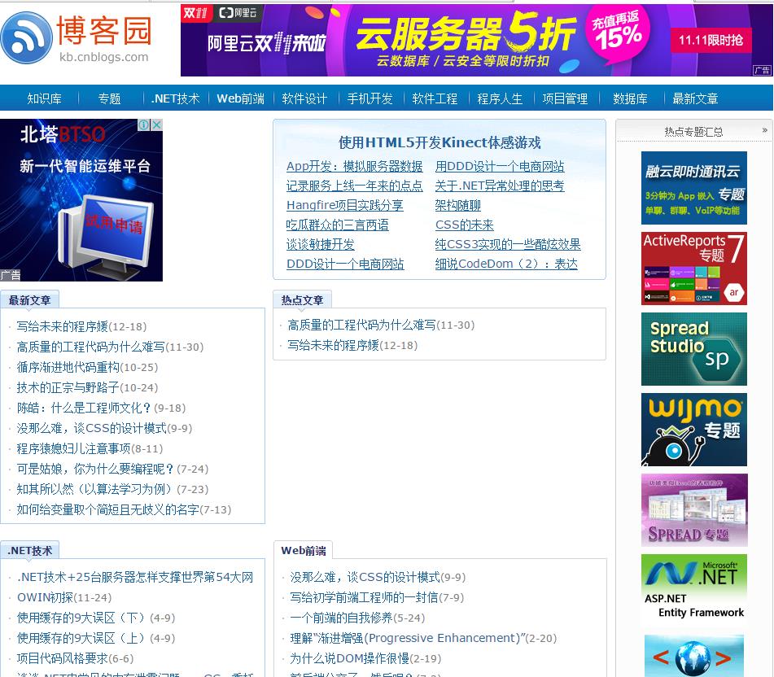The image size is (774, 677).
Task: Open link 记录服务上线一年来的点点
Action: pyautogui.click(x=354, y=186)
